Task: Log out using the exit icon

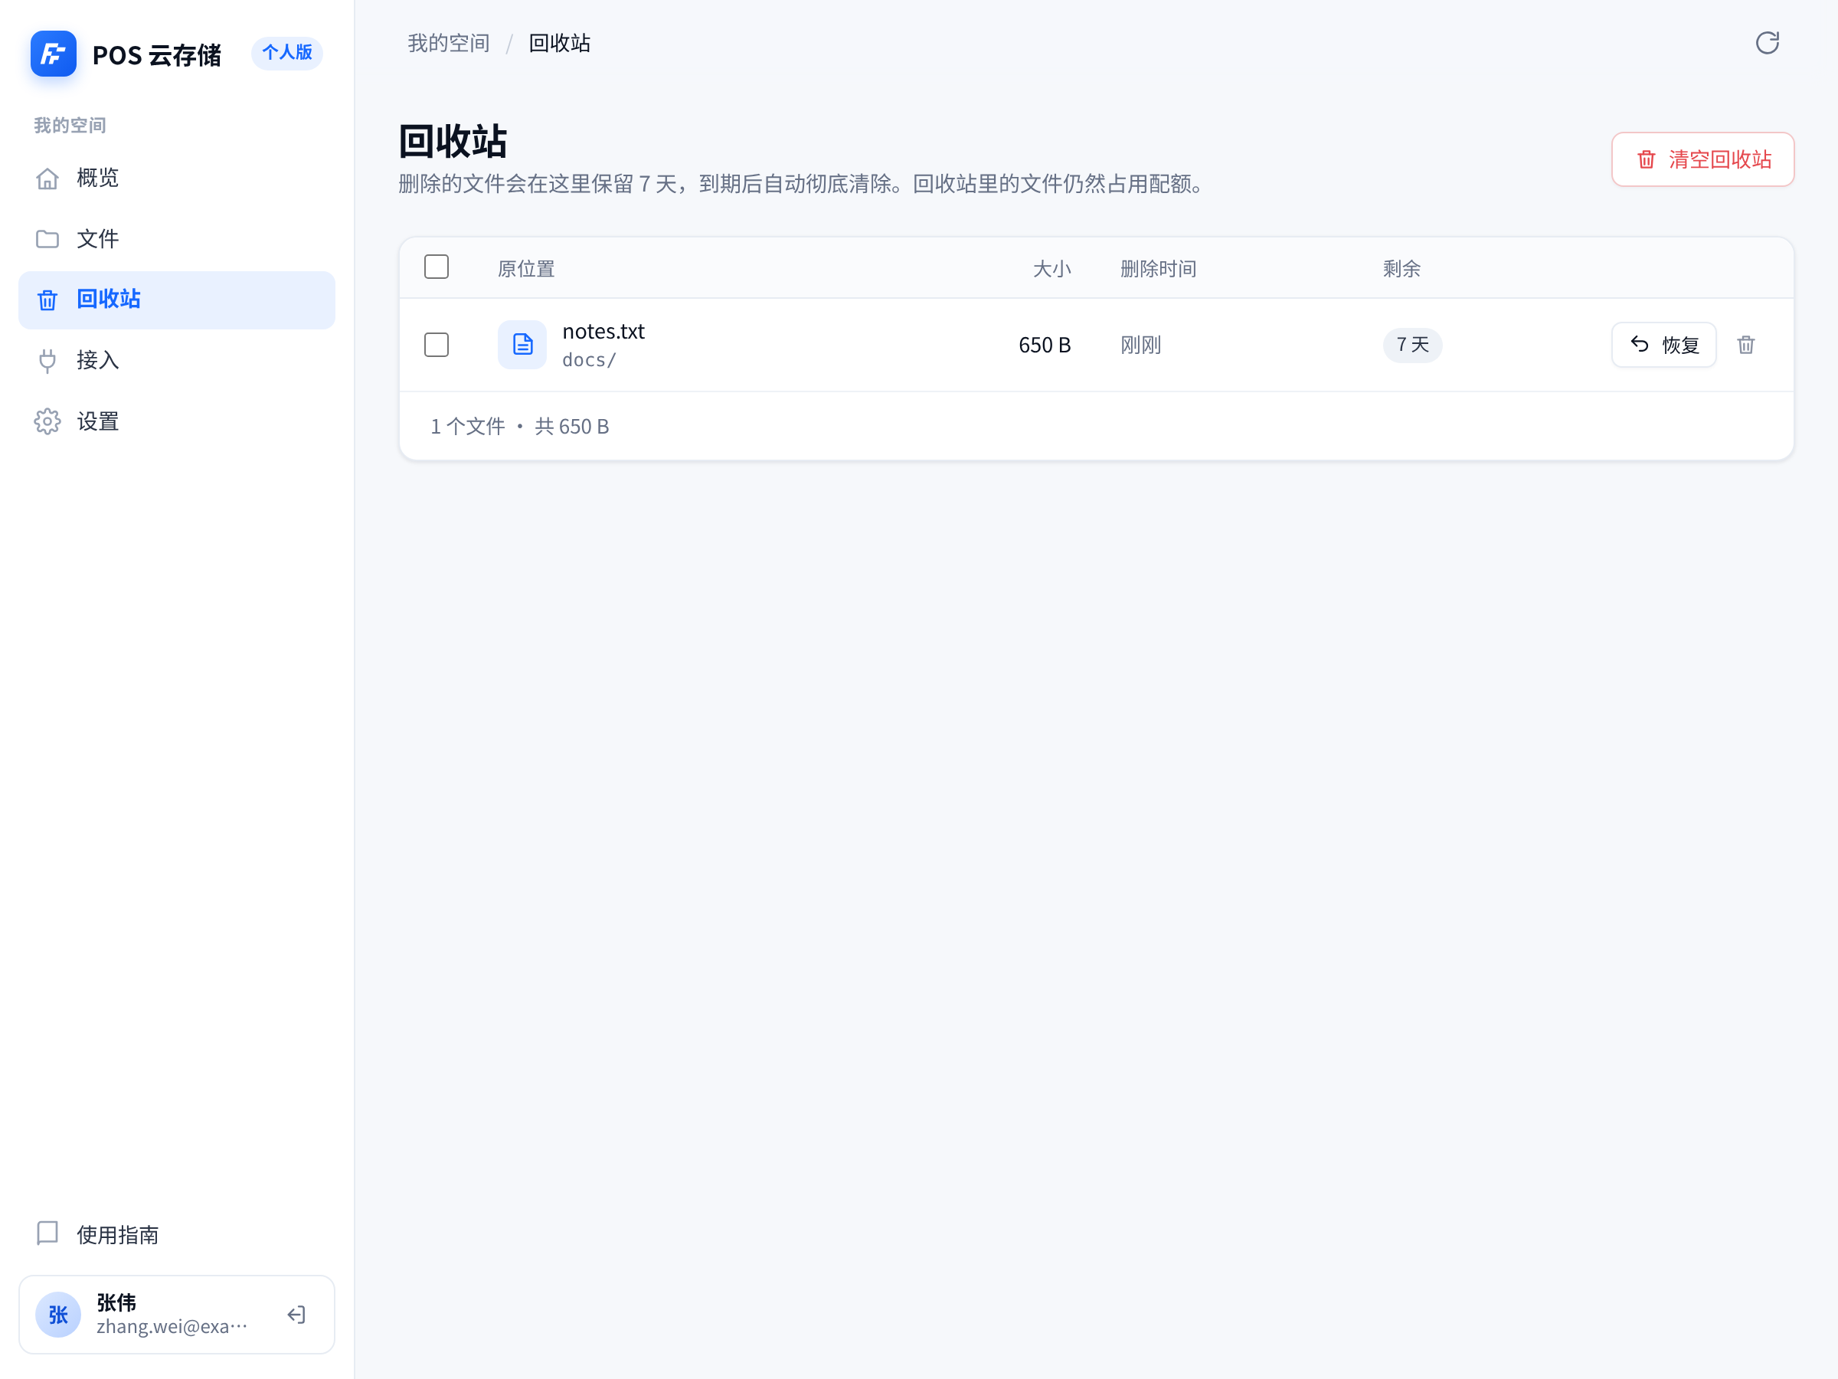Action: 296,1314
